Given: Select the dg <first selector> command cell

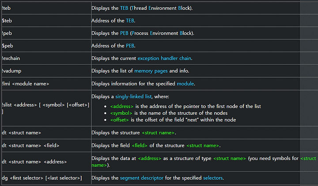Looking at the screenshot, I should point(46,178).
